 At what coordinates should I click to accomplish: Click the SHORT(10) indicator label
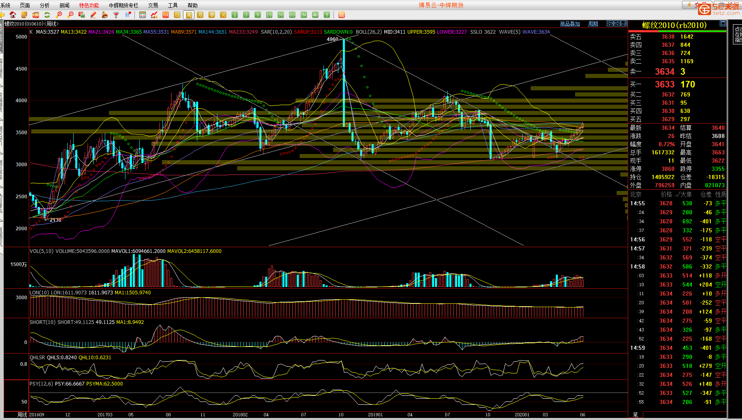point(43,322)
